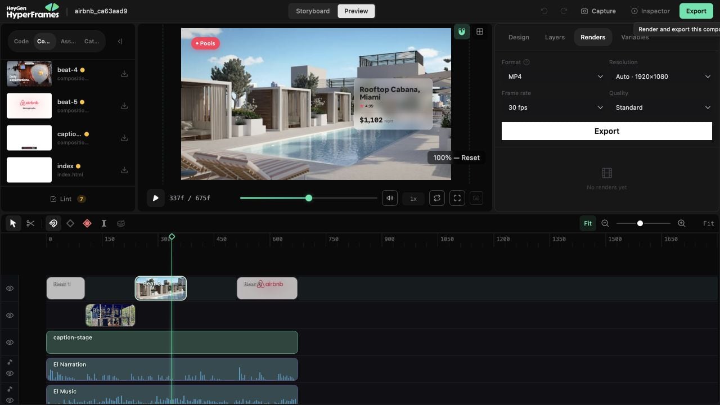Switch to the Storyboard view
Image resolution: width=720 pixels, height=405 pixels.
click(x=313, y=11)
